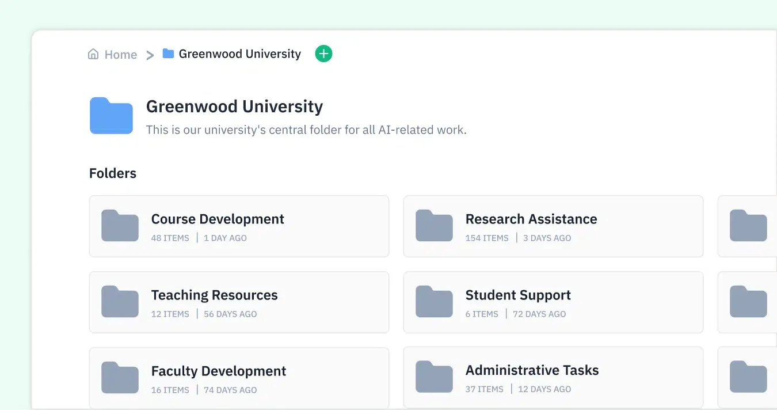Viewport: 777px width, 410px height.
Task: Click the blue folder icon beside Greenwood University breadcrumb
Action: (x=167, y=54)
